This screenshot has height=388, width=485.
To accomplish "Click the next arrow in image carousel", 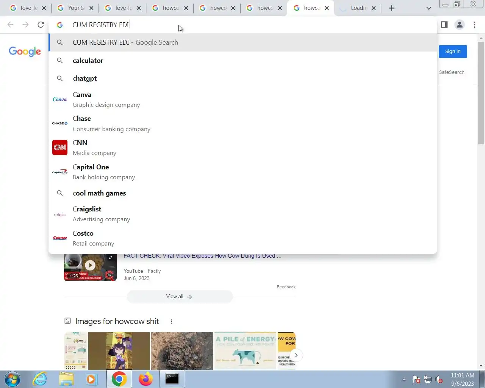I will (x=296, y=355).
